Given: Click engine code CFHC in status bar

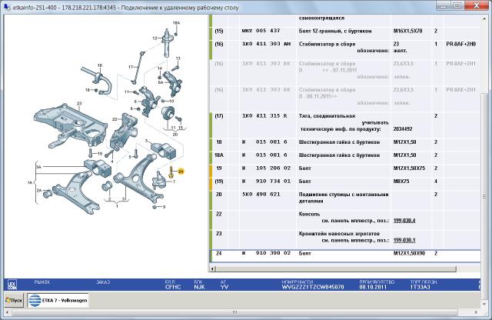Looking at the screenshot, I should [173, 287].
